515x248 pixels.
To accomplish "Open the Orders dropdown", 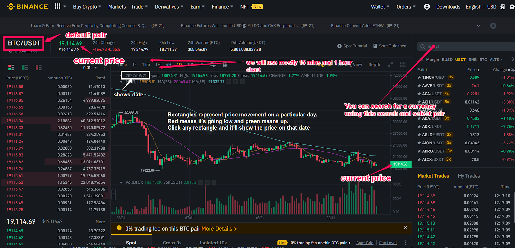I will click(406, 7).
